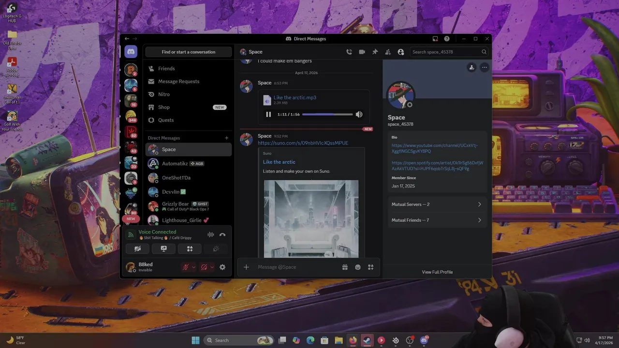Open voice noise suppression icon
619x348 pixels.
211,234
